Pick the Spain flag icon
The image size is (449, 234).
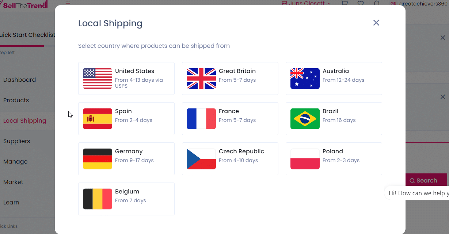coord(98,119)
